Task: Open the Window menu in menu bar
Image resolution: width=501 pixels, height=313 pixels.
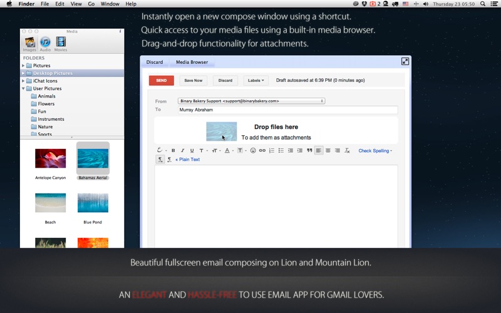Action: [110, 4]
